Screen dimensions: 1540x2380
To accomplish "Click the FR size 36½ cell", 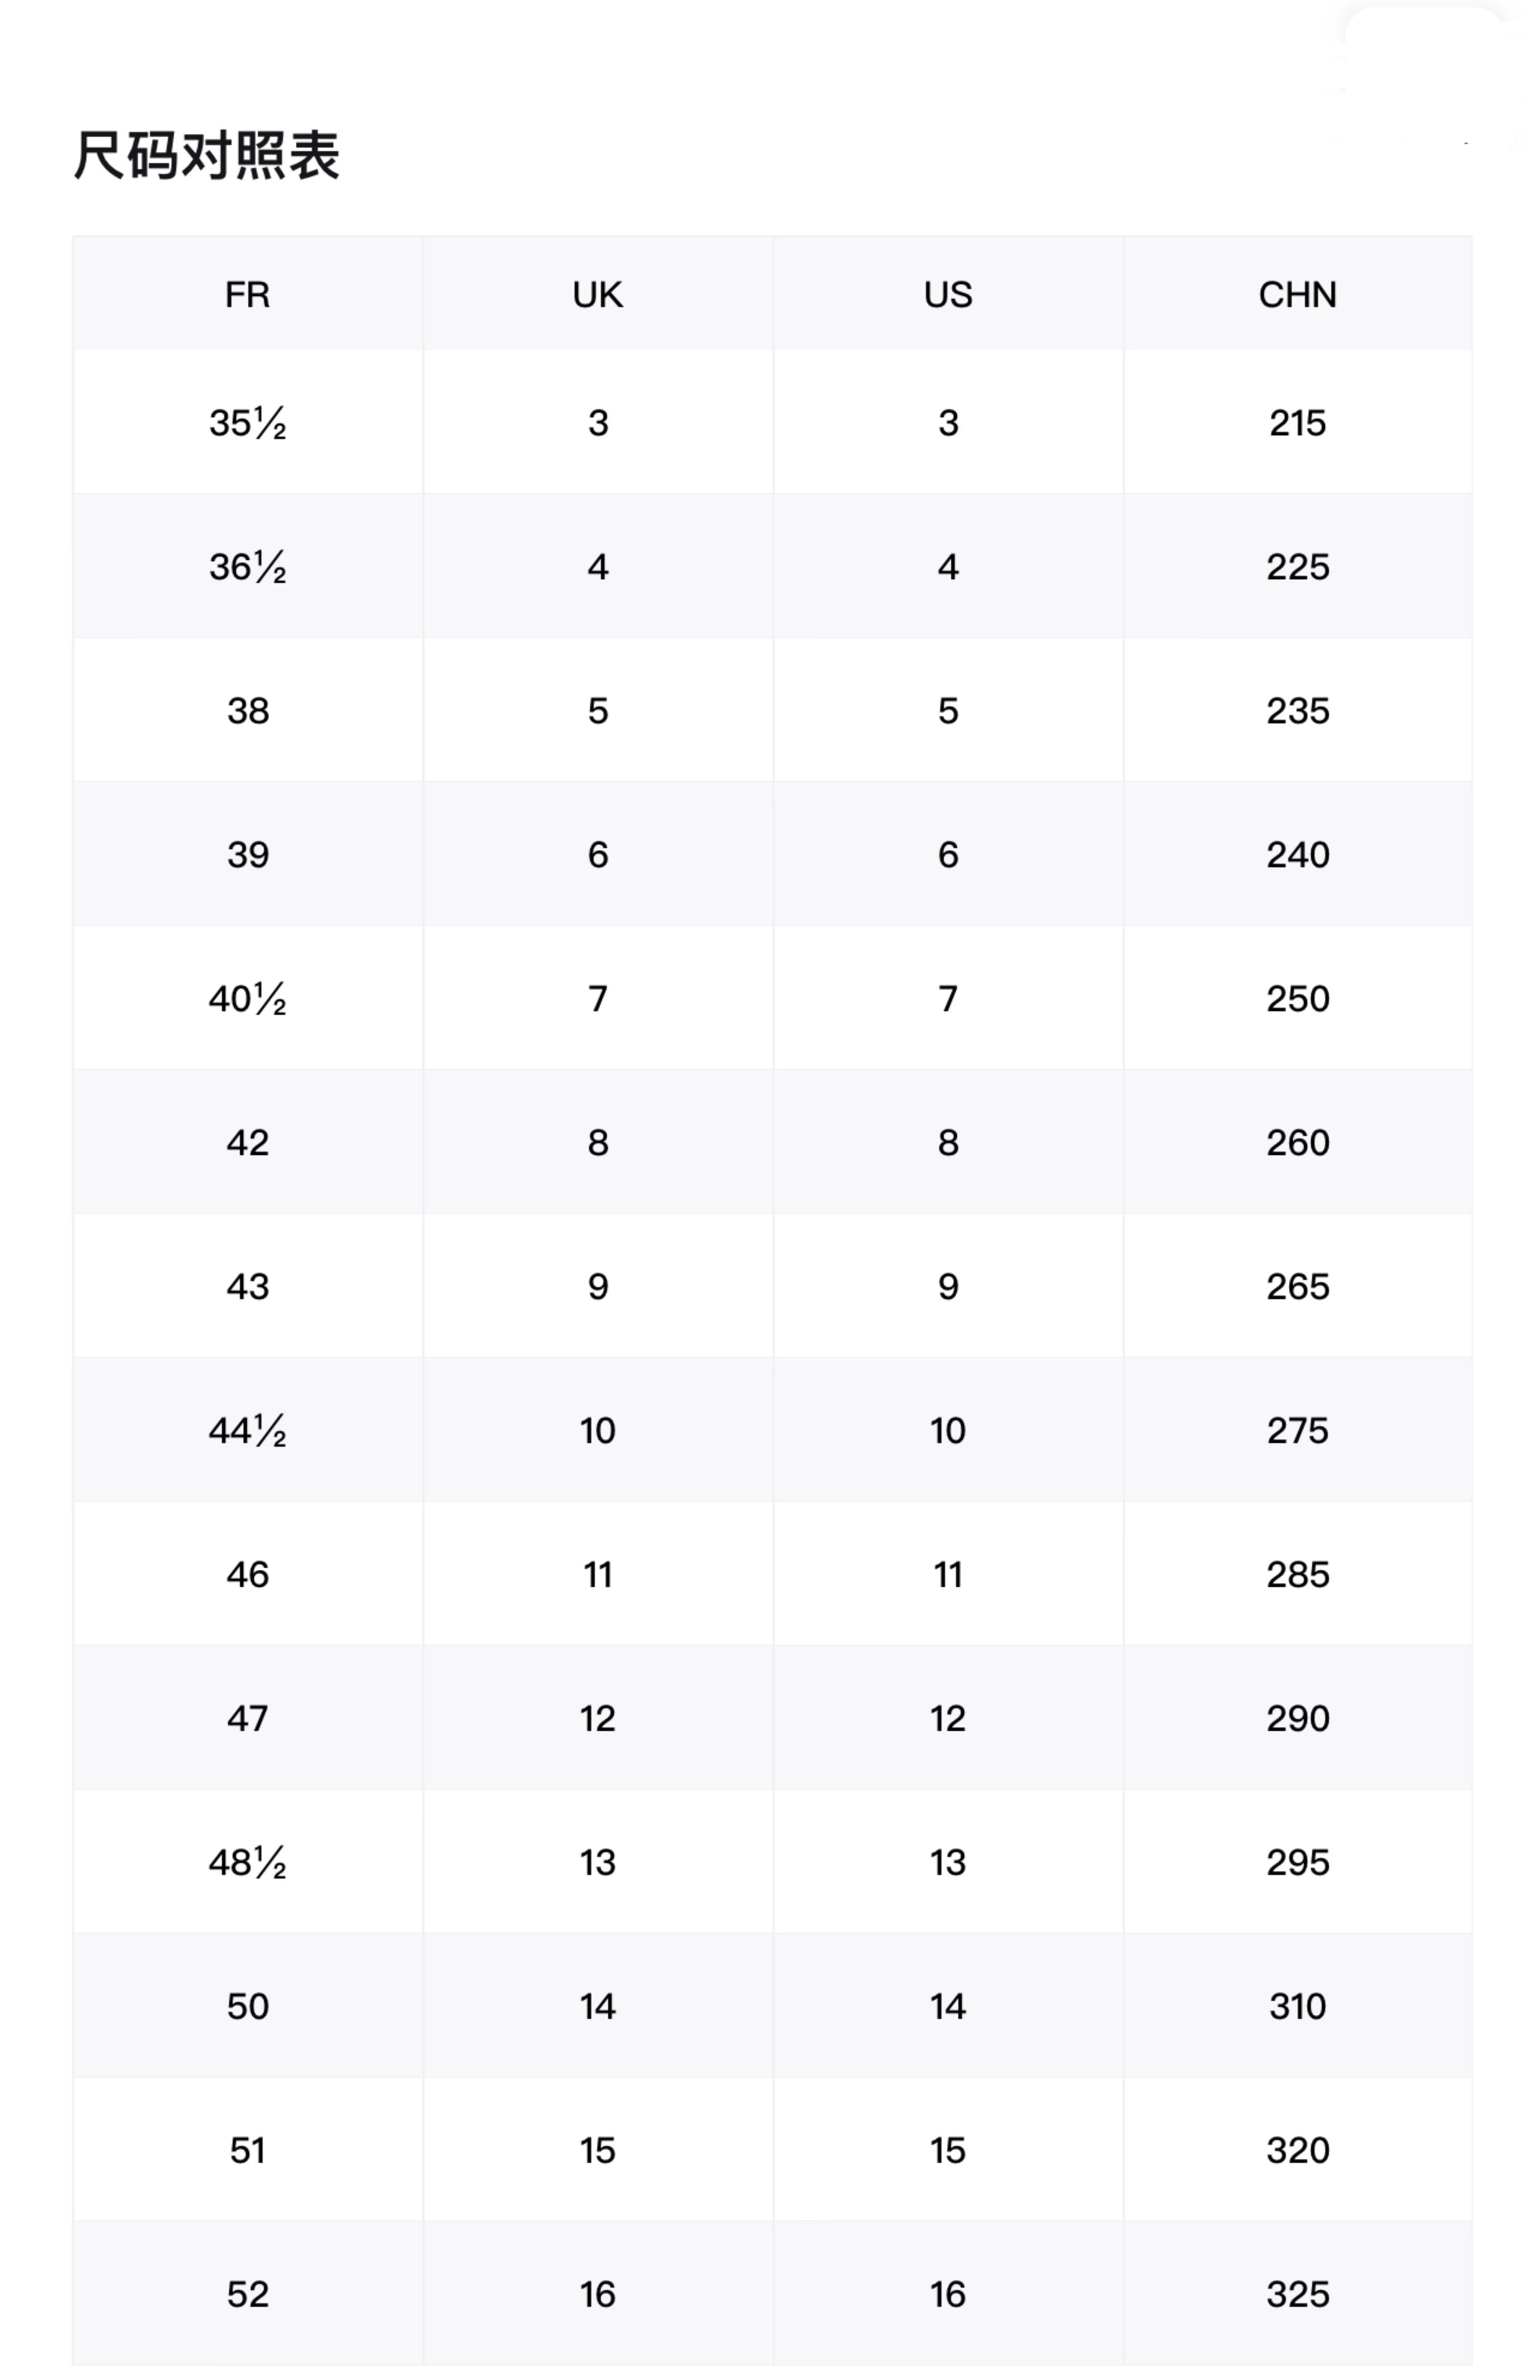I will click(248, 567).
